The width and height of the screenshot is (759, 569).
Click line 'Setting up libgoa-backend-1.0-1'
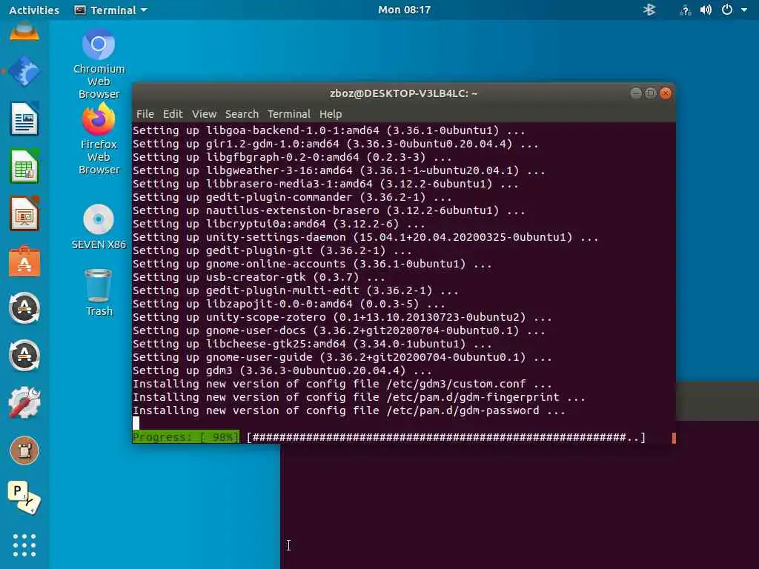[x=328, y=130]
